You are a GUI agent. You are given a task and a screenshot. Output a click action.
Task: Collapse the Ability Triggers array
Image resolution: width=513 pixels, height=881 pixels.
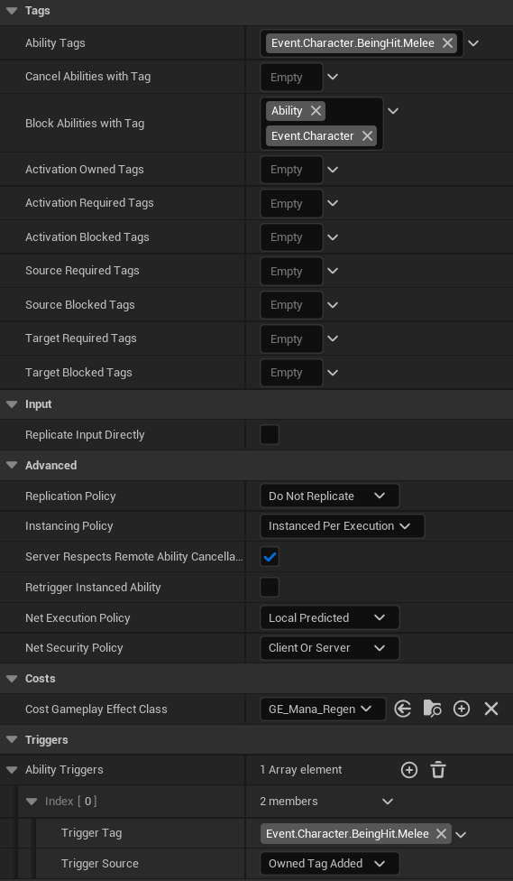12,770
